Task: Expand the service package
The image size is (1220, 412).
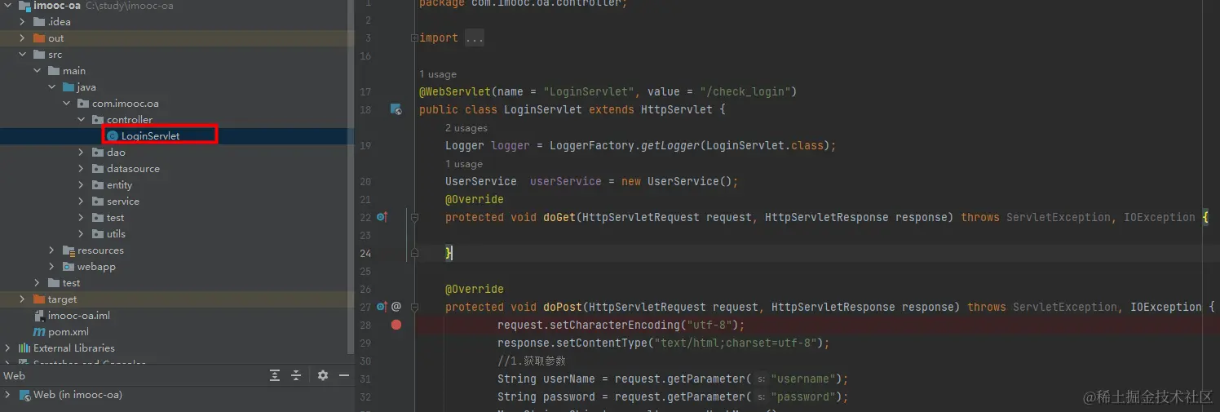Action: coord(82,202)
